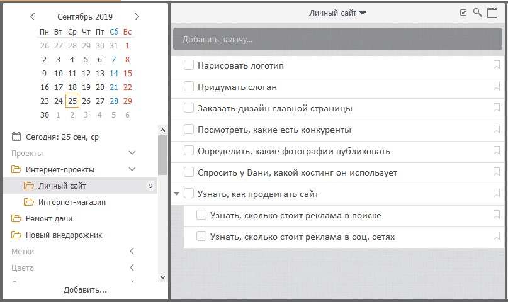Toggle completed tasks view checkmark icon
This screenshot has width=508, height=302.
click(463, 13)
